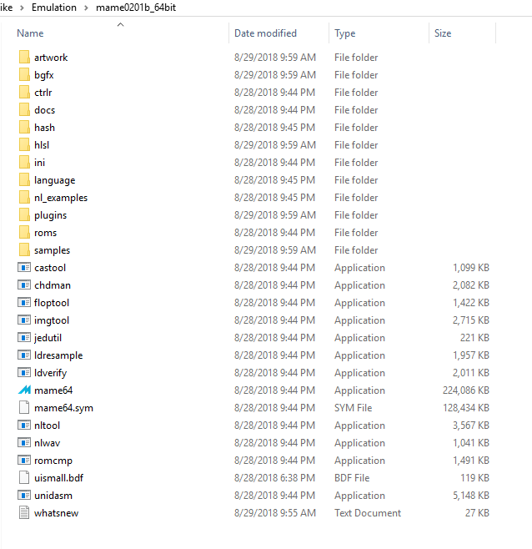
Task: Click the '224,086 KB' size cell
Action: [466, 390]
